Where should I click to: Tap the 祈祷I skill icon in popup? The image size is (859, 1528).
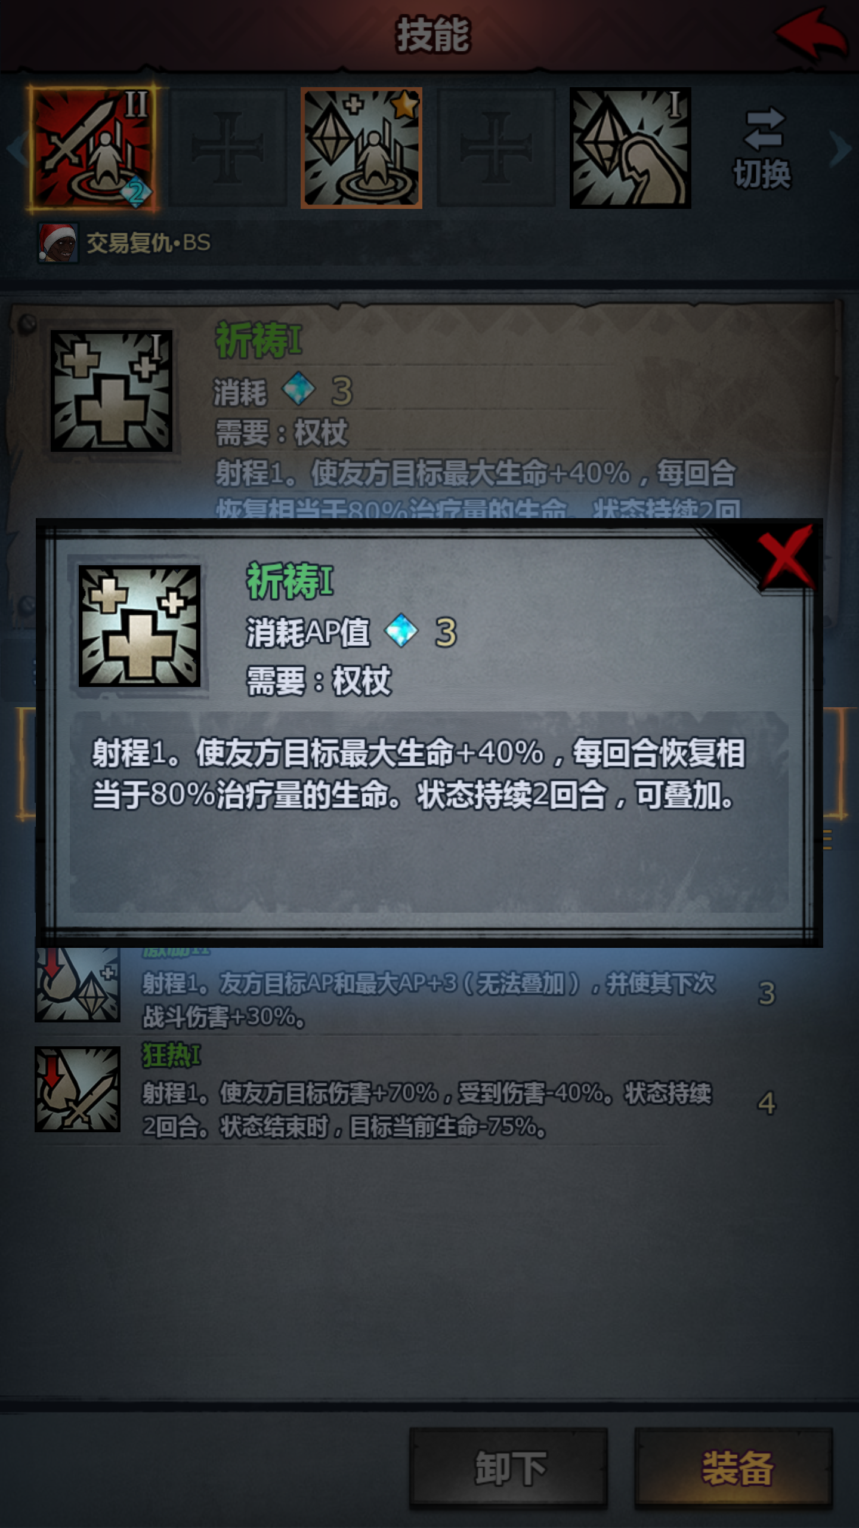[x=140, y=626]
